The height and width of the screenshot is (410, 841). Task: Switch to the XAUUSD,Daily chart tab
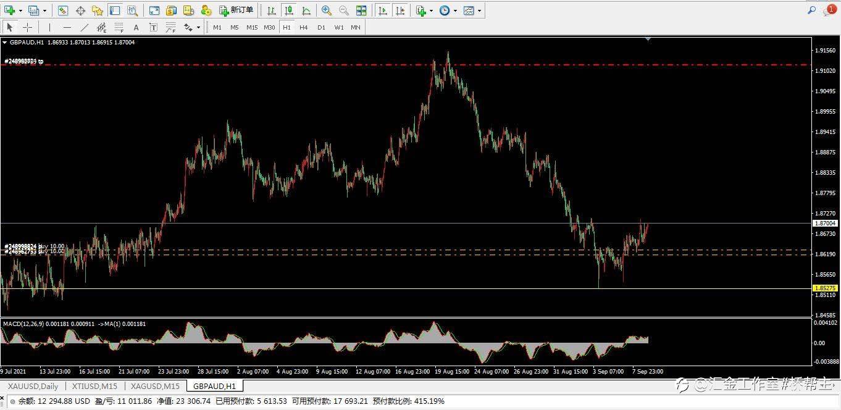[x=33, y=386]
